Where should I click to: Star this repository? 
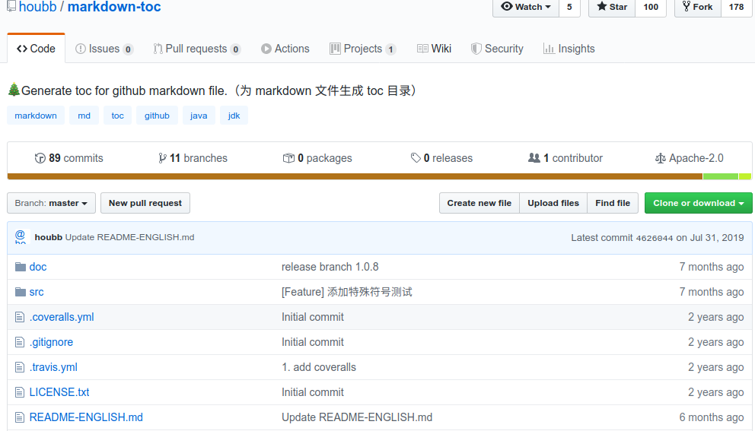point(612,7)
